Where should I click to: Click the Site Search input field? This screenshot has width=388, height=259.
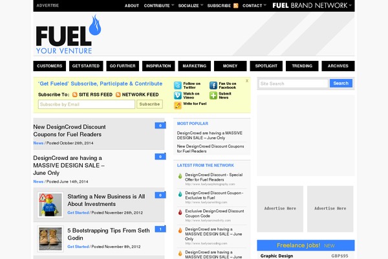[294, 84]
